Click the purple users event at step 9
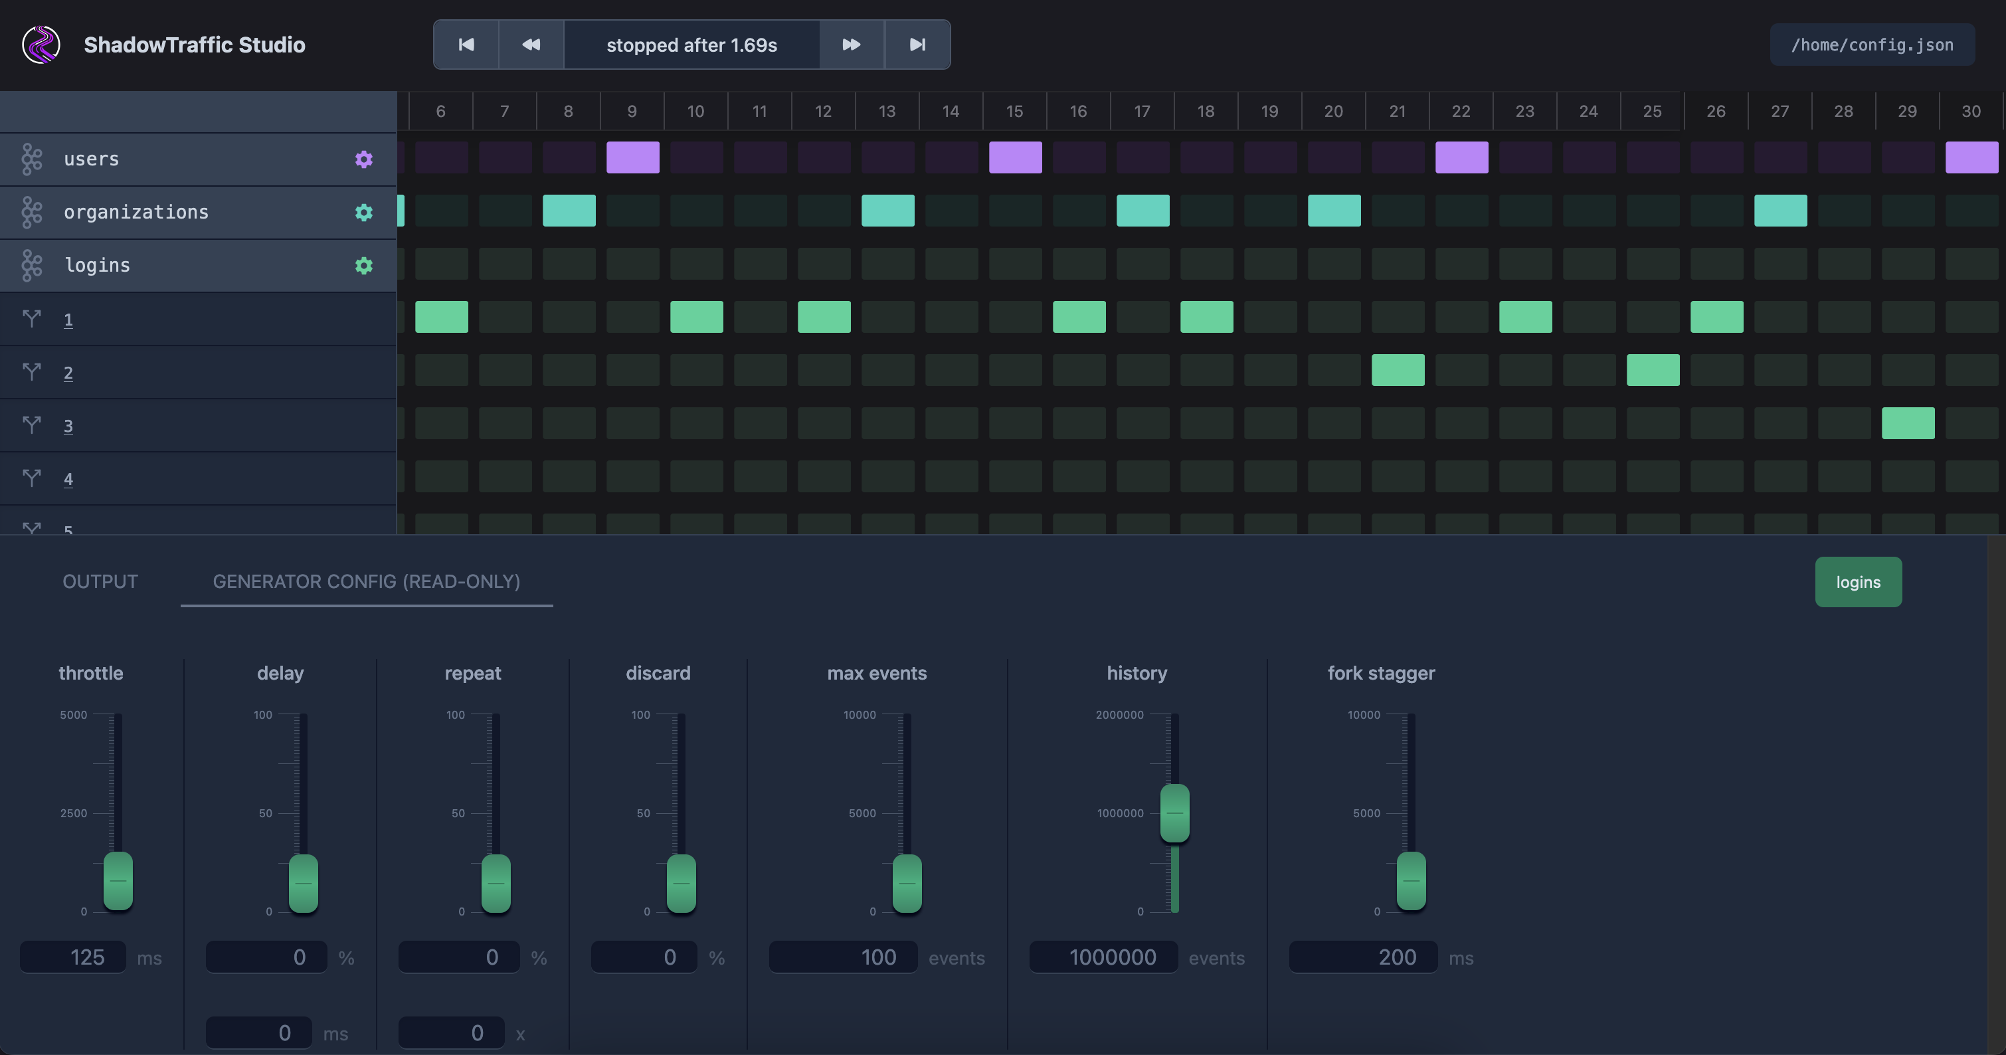 (633, 157)
